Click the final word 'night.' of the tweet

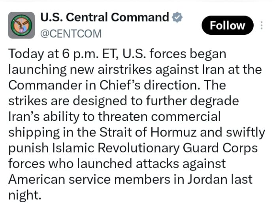[x=25, y=196]
